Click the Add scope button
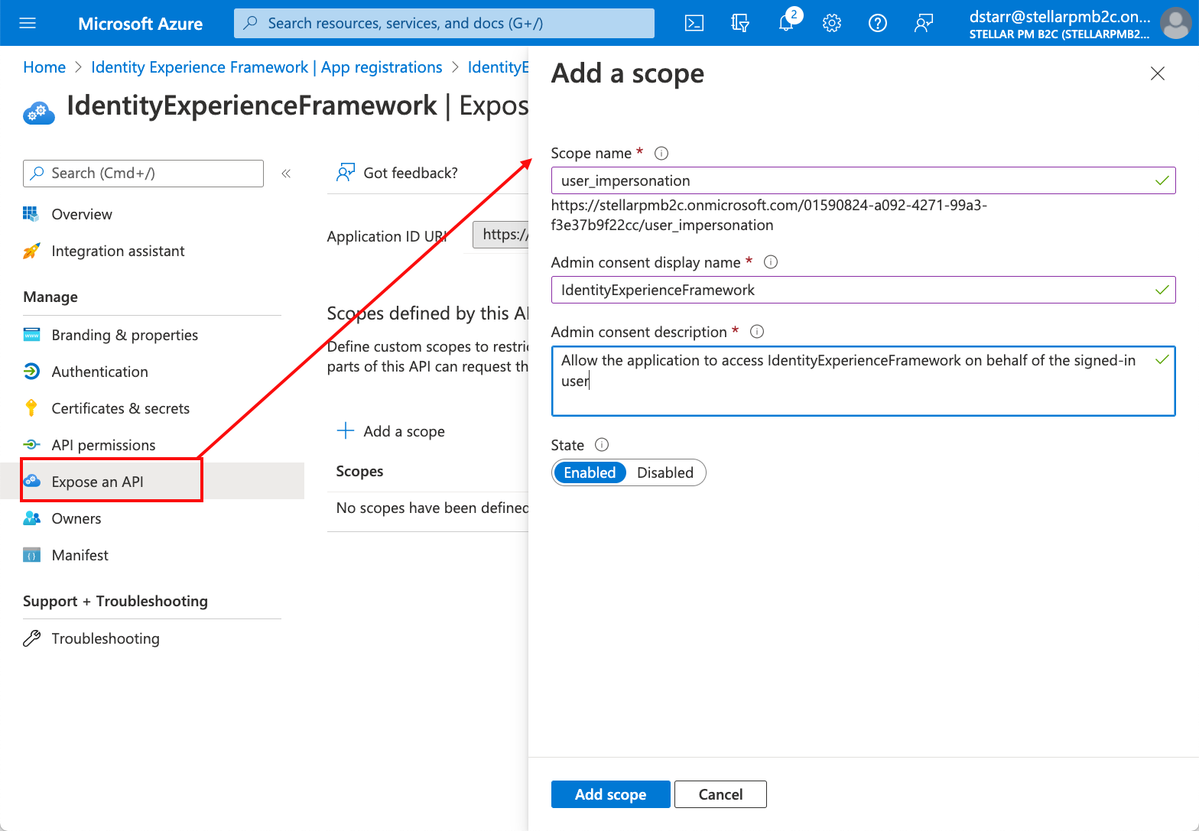 click(610, 794)
